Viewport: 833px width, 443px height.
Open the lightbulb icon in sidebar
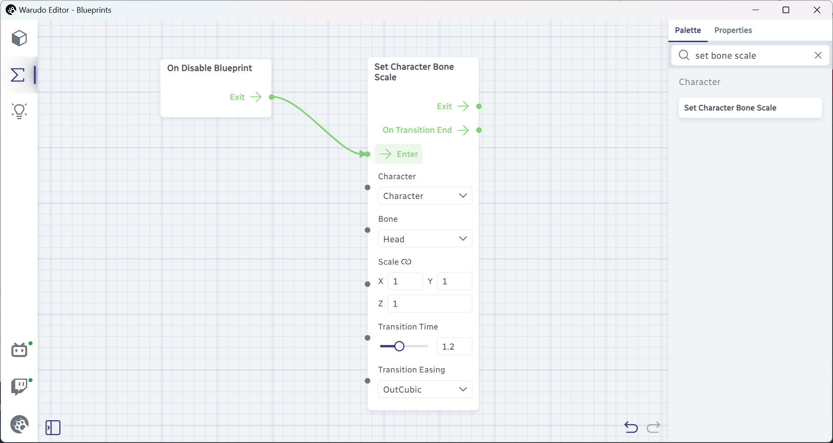click(x=19, y=111)
